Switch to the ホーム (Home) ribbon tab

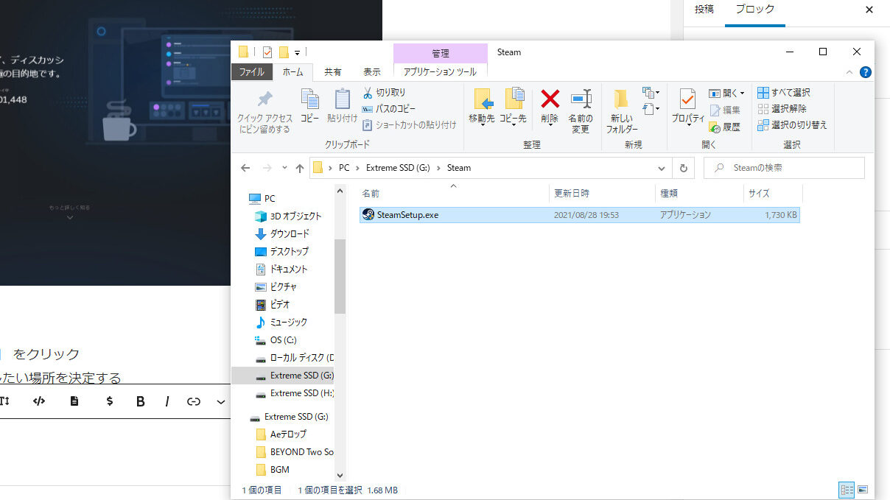[292, 72]
